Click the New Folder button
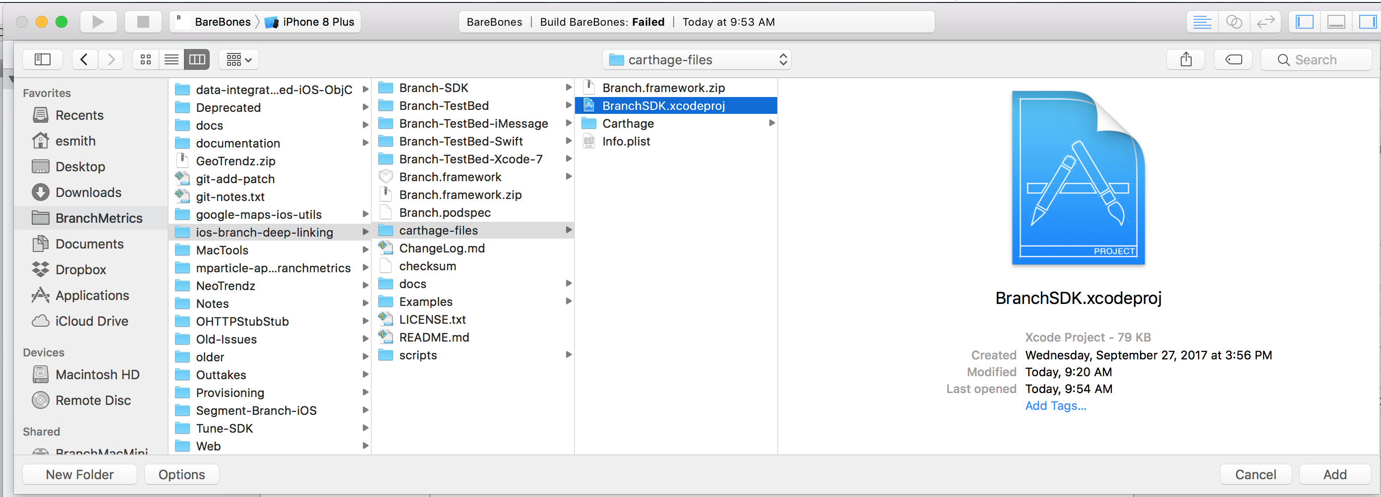This screenshot has width=1381, height=497. click(x=80, y=475)
